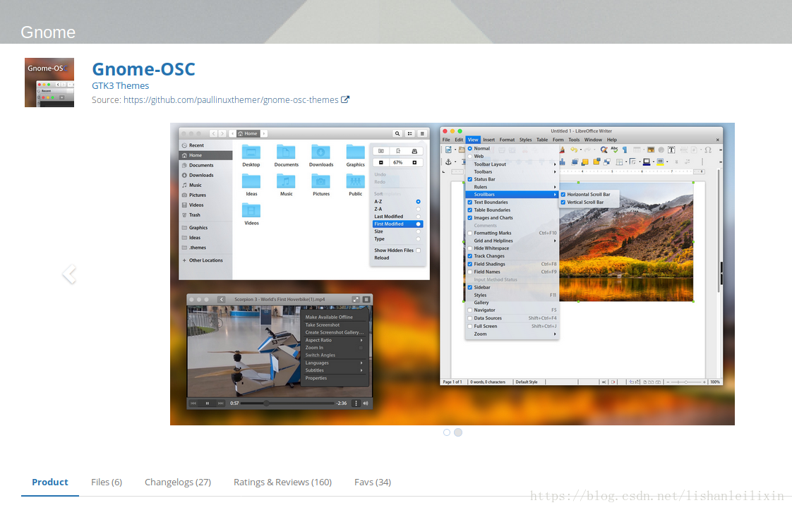Toggle the grid view icon in file manager

409,134
